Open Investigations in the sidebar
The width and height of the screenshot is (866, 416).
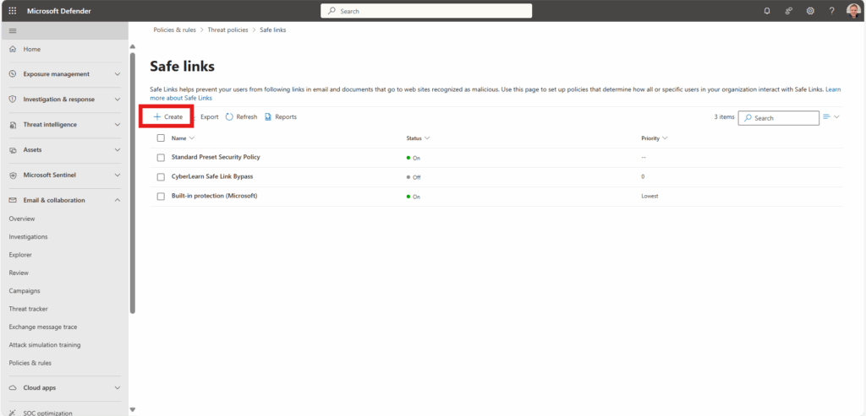tap(28, 237)
